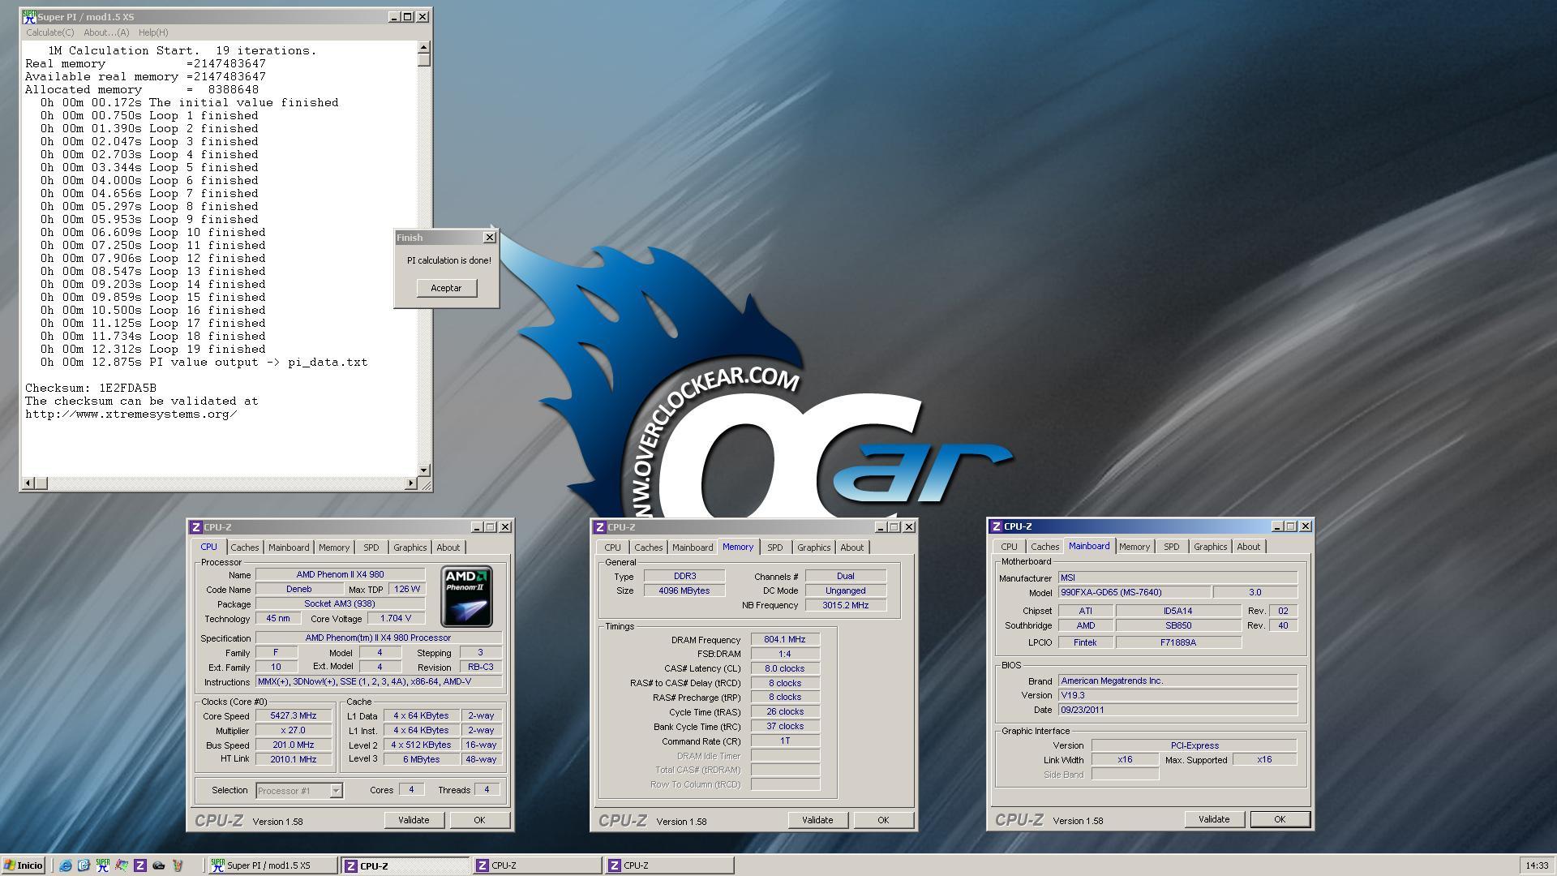This screenshot has height=876, width=1557.
Task: Click Super PI horizontal scrollbar right arrow
Action: tap(410, 483)
